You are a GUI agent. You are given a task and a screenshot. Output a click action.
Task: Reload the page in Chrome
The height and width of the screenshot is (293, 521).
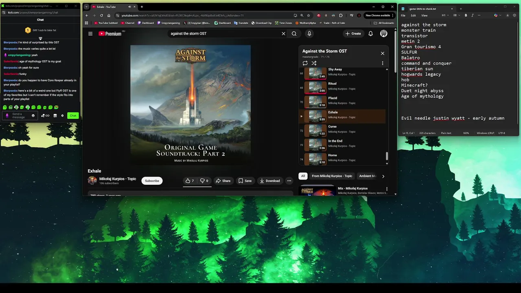(x=101, y=15)
